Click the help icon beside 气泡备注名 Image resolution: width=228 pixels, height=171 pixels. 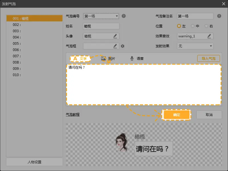pyautogui.click(x=219, y=16)
